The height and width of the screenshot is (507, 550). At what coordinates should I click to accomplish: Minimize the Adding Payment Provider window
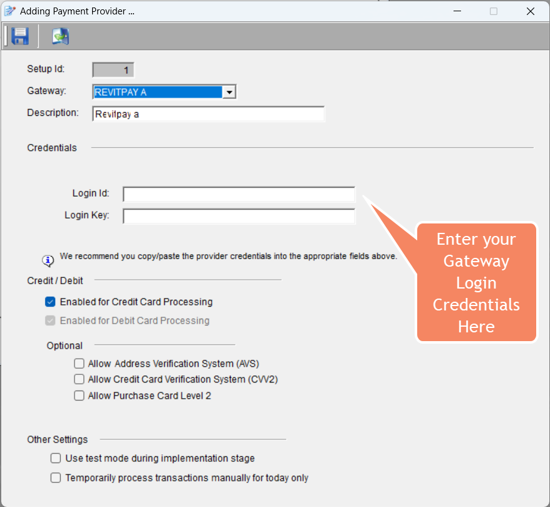(x=457, y=11)
